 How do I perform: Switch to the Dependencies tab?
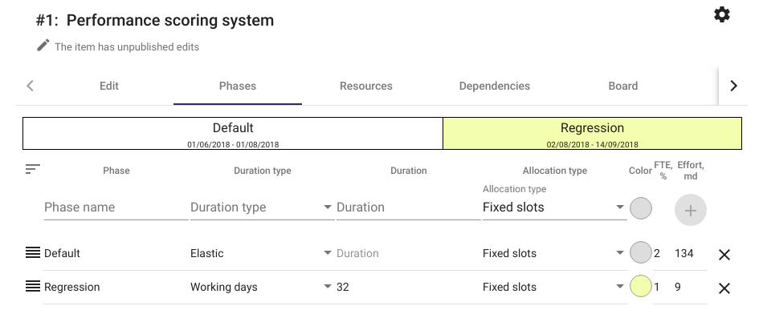(495, 86)
